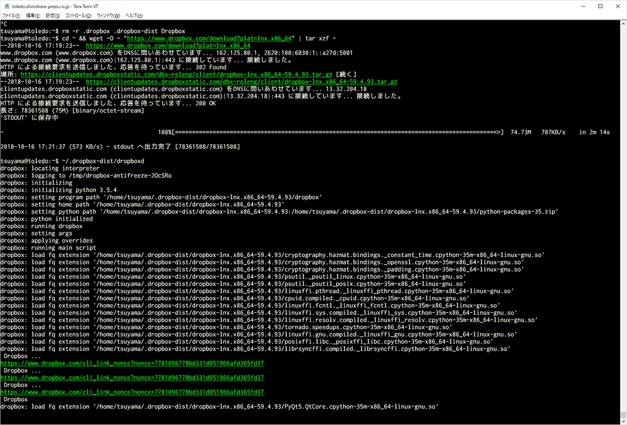Click the 'setting program path' line
Image resolution: width=627 pixels, height=425 pixels.
tap(161, 197)
